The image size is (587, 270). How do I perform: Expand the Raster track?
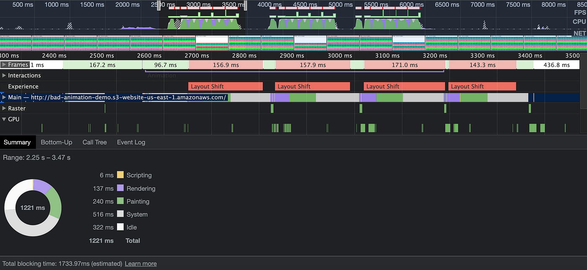click(4, 108)
